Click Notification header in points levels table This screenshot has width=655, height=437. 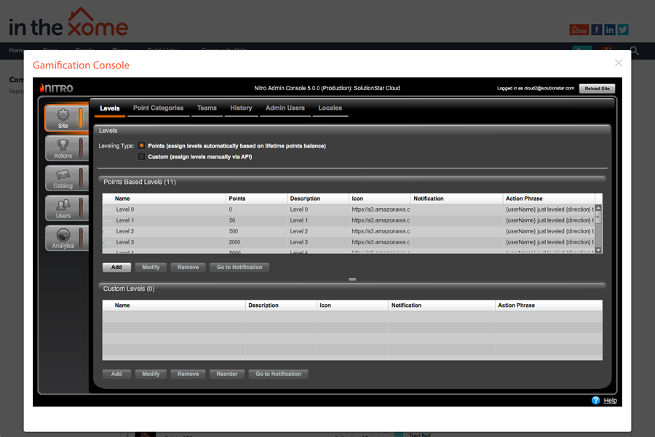coord(456,199)
